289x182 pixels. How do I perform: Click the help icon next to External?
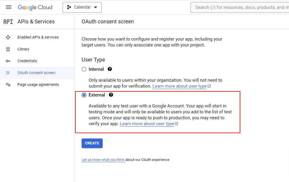click(x=111, y=95)
